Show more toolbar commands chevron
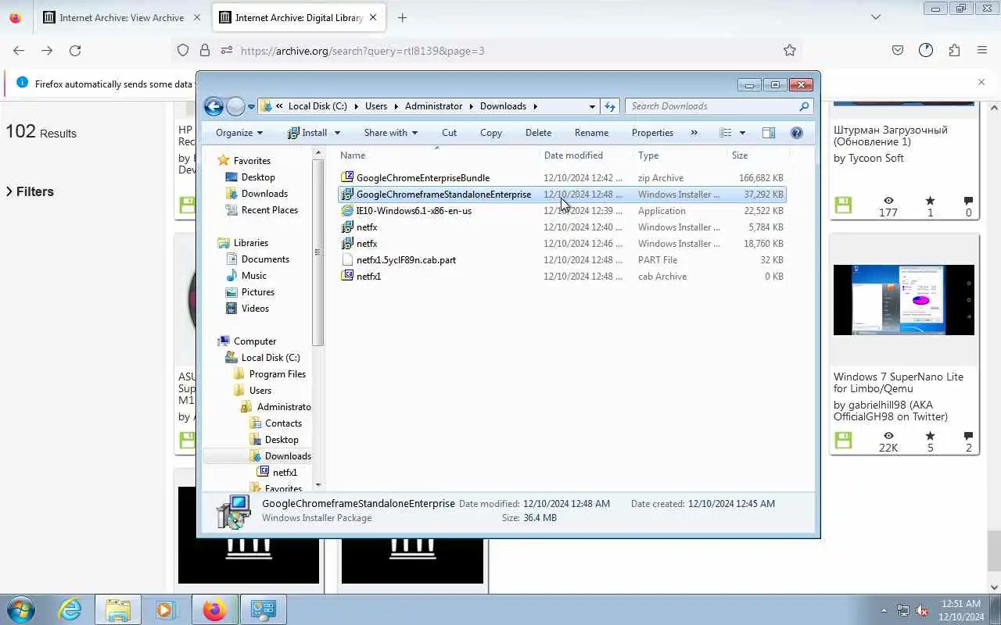Image resolution: width=1001 pixels, height=625 pixels. (x=694, y=133)
